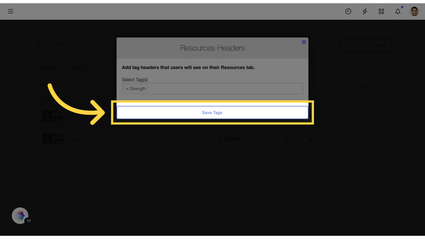Remove the Strength tag chip

pyautogui.click(x=127, y=89)
